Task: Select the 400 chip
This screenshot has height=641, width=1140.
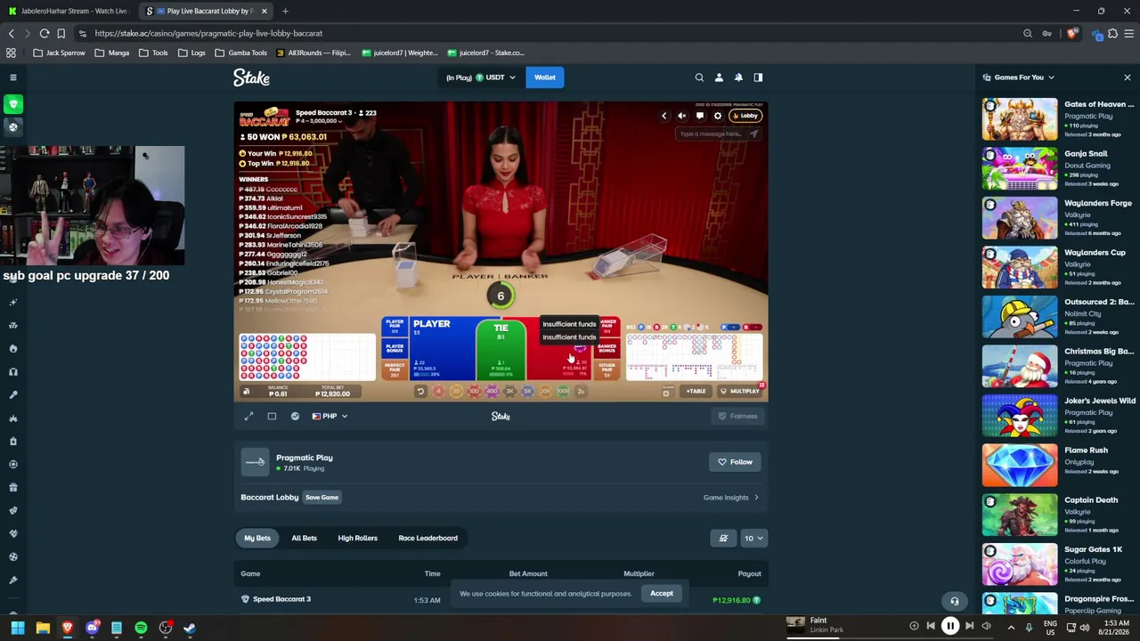Action: point(492,391)
